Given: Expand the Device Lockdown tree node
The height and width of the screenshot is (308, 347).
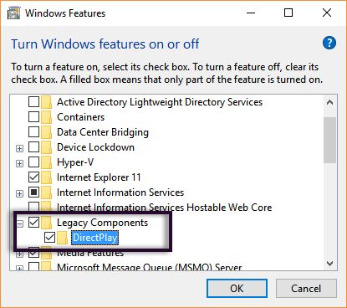Looking at the screenshot, I should [x=19, y=148].
